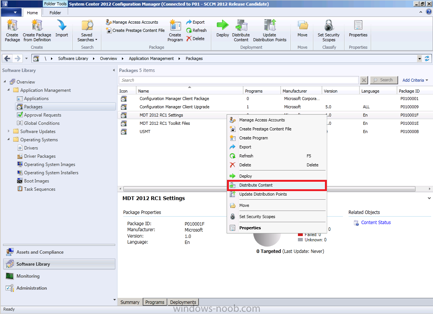This screenshot has width=433, height=314.
Task: Click Delete in the ribbon
Action: pyautogui.click(x=195, y=39)
